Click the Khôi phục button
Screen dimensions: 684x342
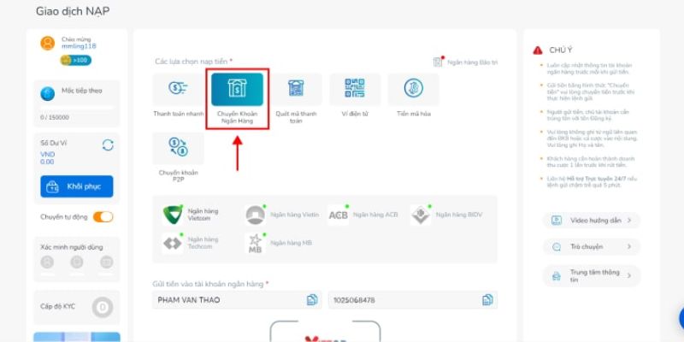pyautogui.click(x=77, y=186)
